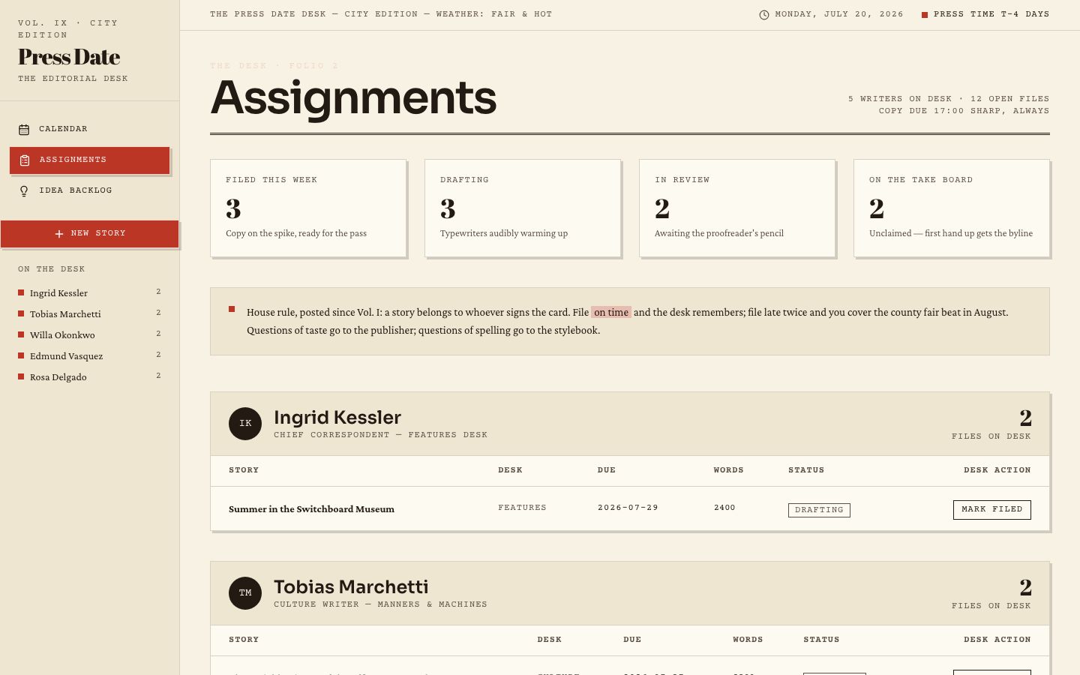Click 'PRESS TIME T-4 DAYS' text
The image size is (1080, 675).
click(991, 14)
